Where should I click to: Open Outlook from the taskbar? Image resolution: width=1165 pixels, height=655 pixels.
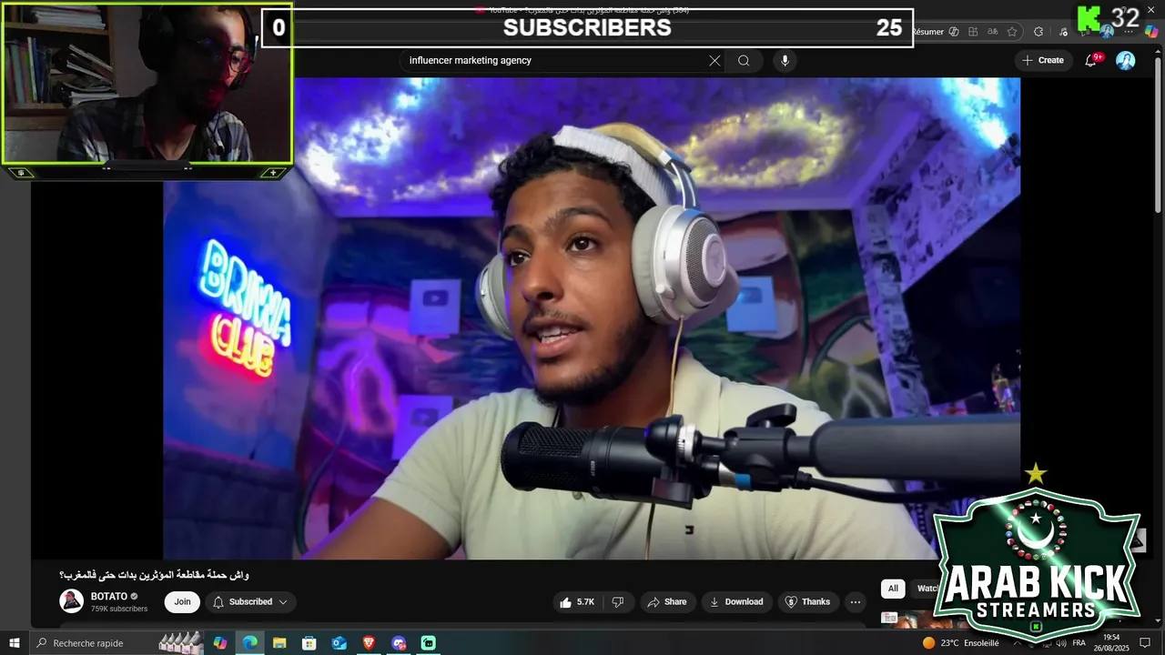[x=339, y=643]
